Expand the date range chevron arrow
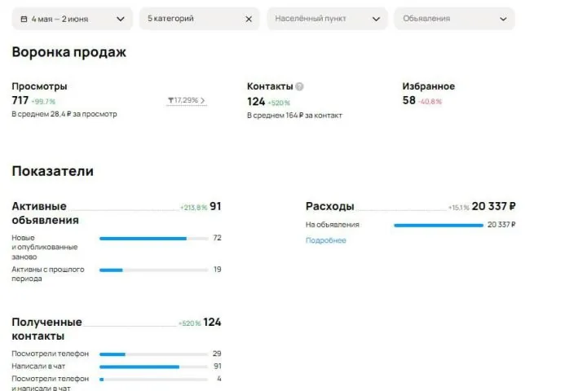The width and height of the screenshot is (587, 391). tap(121, 19)
